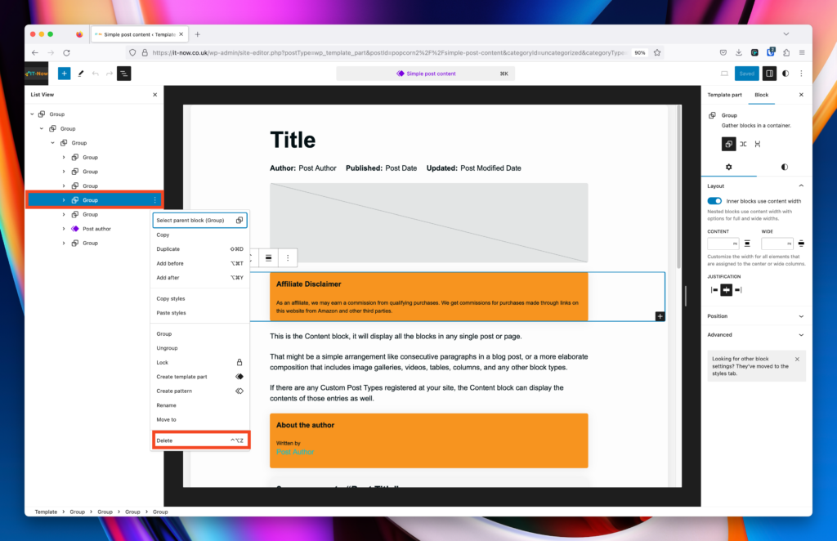Open the editor Options three-dot menu
This screenshot has height=541, width=837.
point(801,74)
